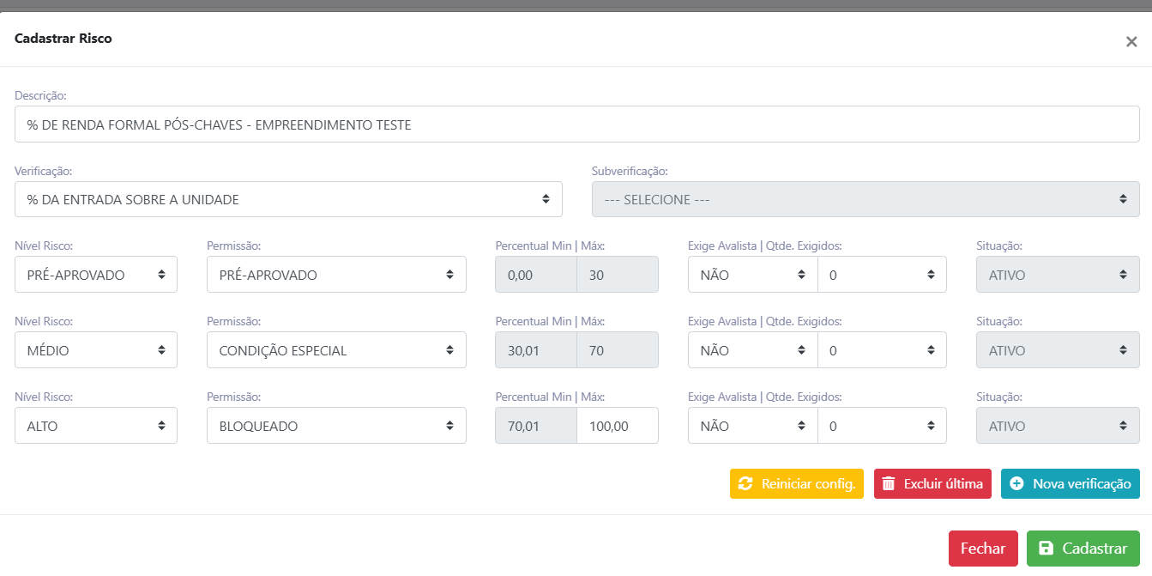Add a Nova verificação
Image resolution: width=1152 pixels, height=576 pixels.
(1071, 483)
